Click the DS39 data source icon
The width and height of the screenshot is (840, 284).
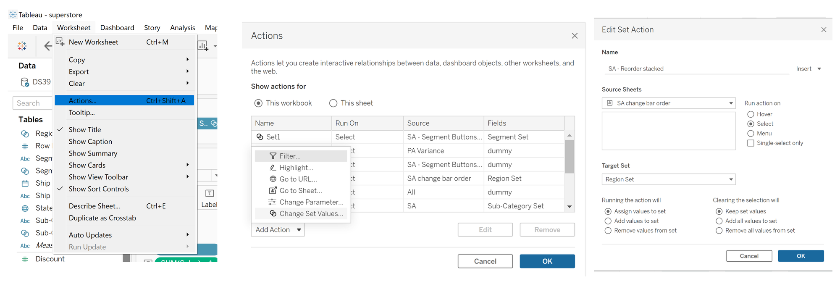tap(25, 82)
